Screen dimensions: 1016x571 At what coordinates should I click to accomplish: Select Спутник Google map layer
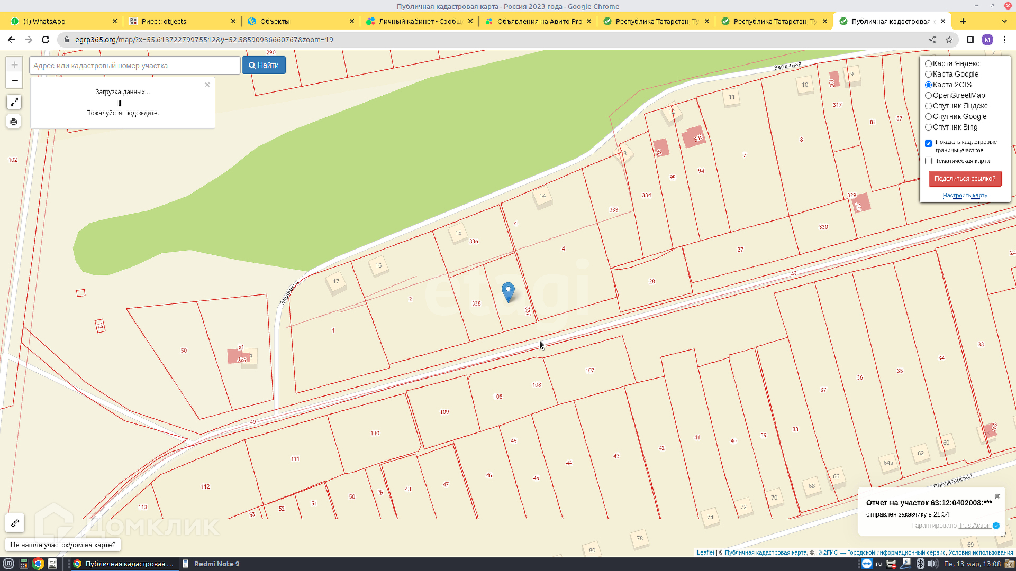point(928,116)
